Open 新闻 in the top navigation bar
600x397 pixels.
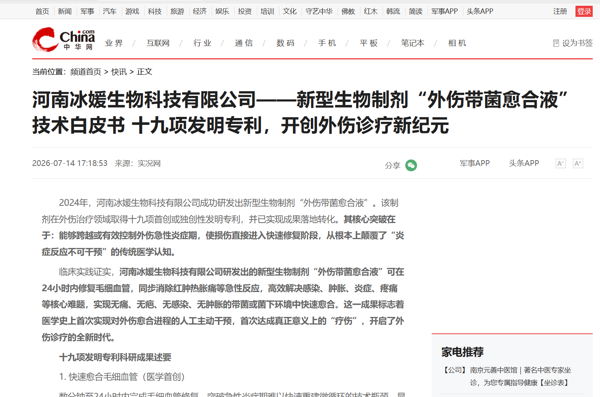(x=65, y=11)
